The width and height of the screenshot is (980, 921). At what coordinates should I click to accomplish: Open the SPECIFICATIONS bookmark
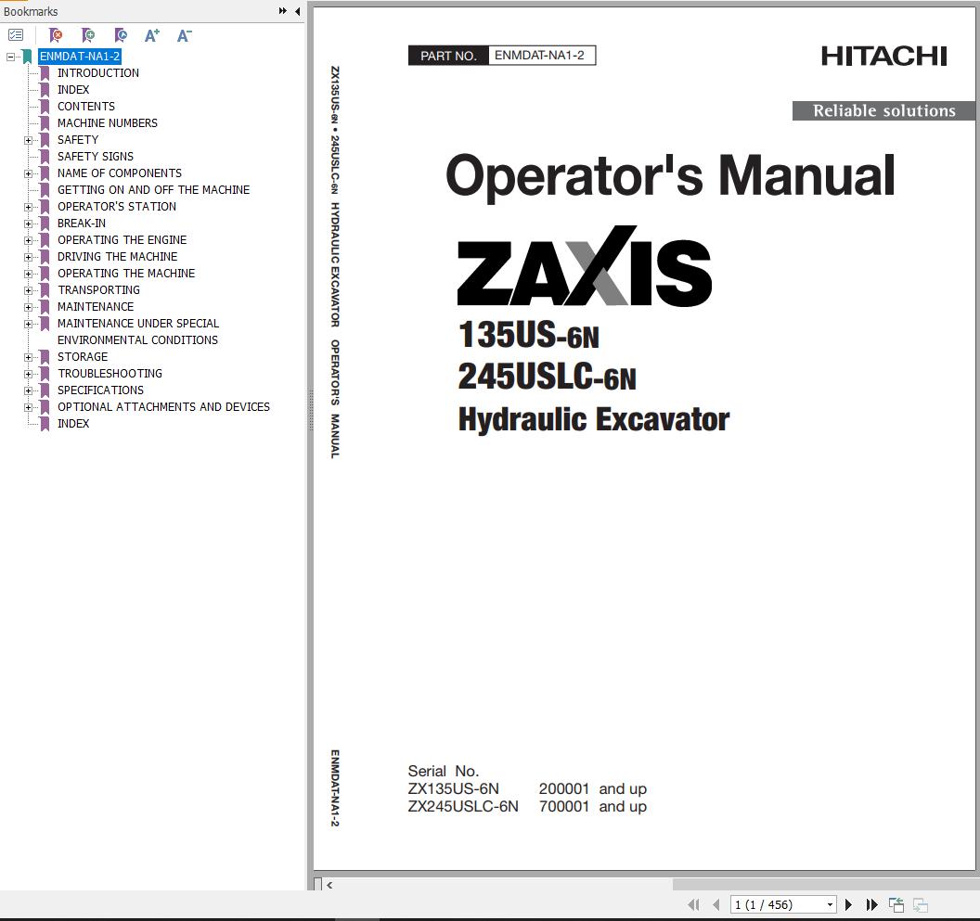[100, 390]
